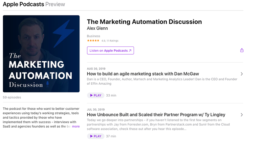Click the 'AUG 30, 2019' date
The image size is (258, 142).
pyautogui.click(x=96, y=69)
